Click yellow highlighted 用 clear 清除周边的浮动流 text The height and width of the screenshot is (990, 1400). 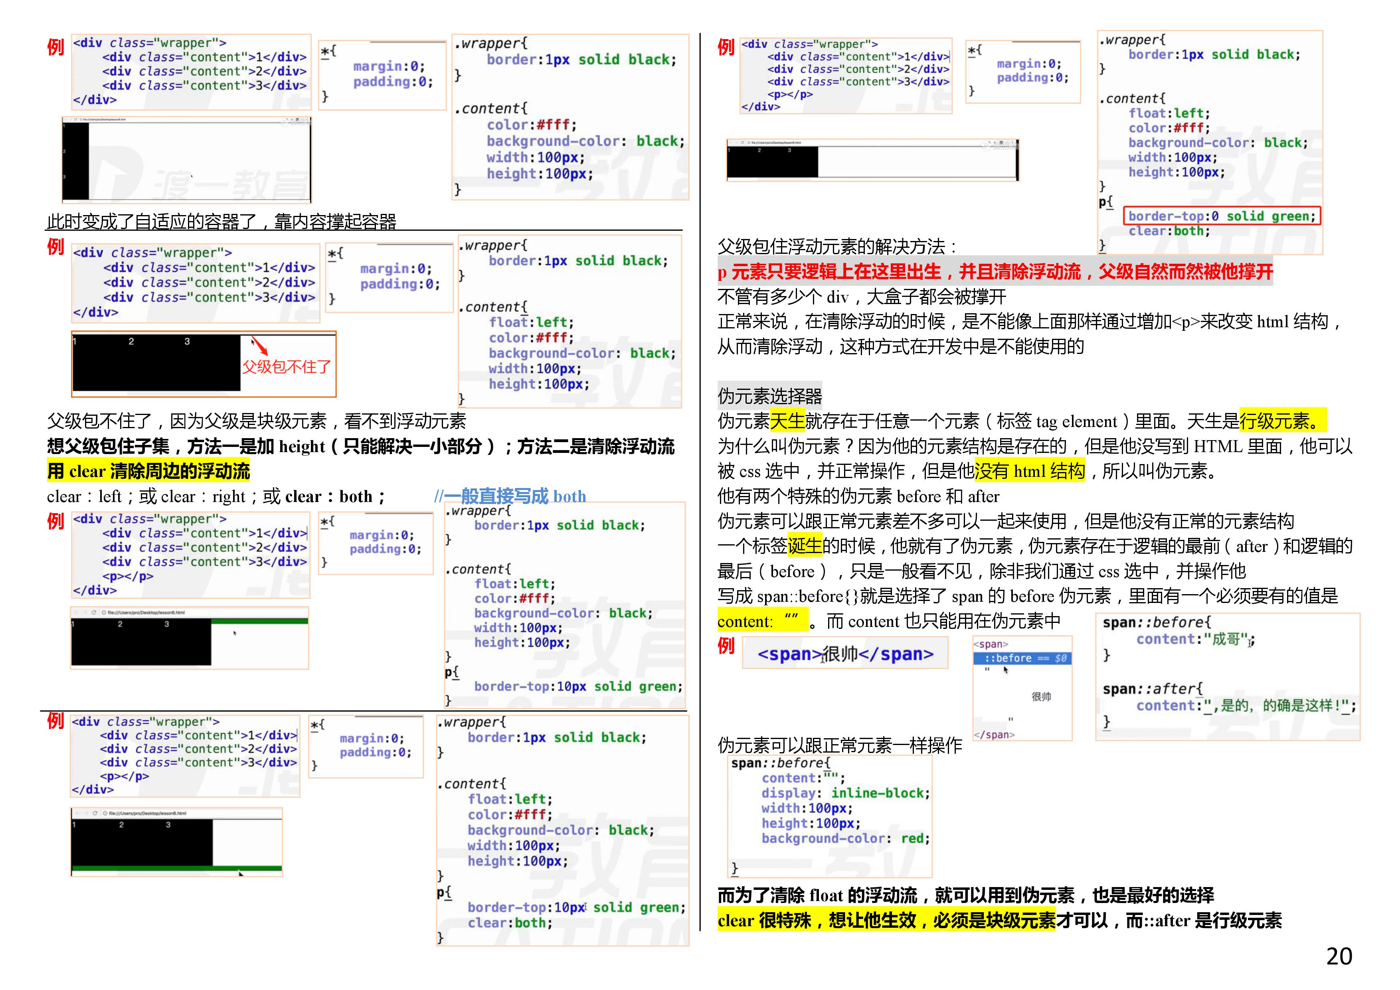[148, 471]
